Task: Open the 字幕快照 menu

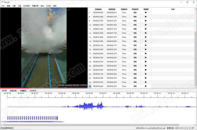Action: pos(35,6)
